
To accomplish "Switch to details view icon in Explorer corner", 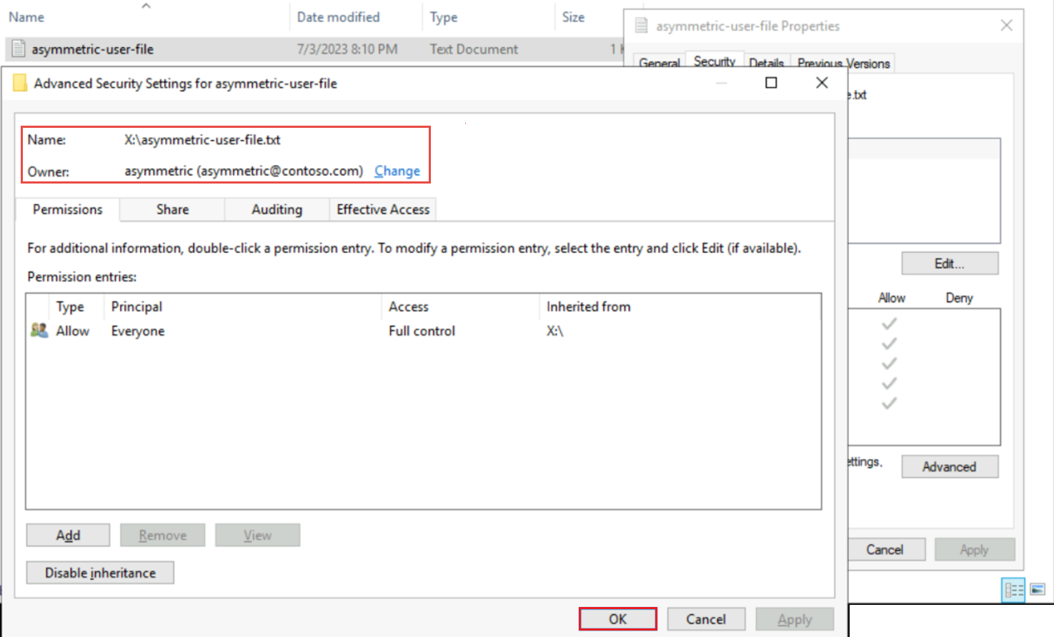I will pos(1013,590).
